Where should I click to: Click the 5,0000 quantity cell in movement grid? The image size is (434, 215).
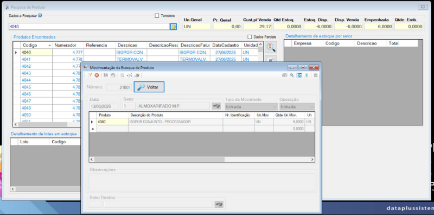(x=289, y=122)
